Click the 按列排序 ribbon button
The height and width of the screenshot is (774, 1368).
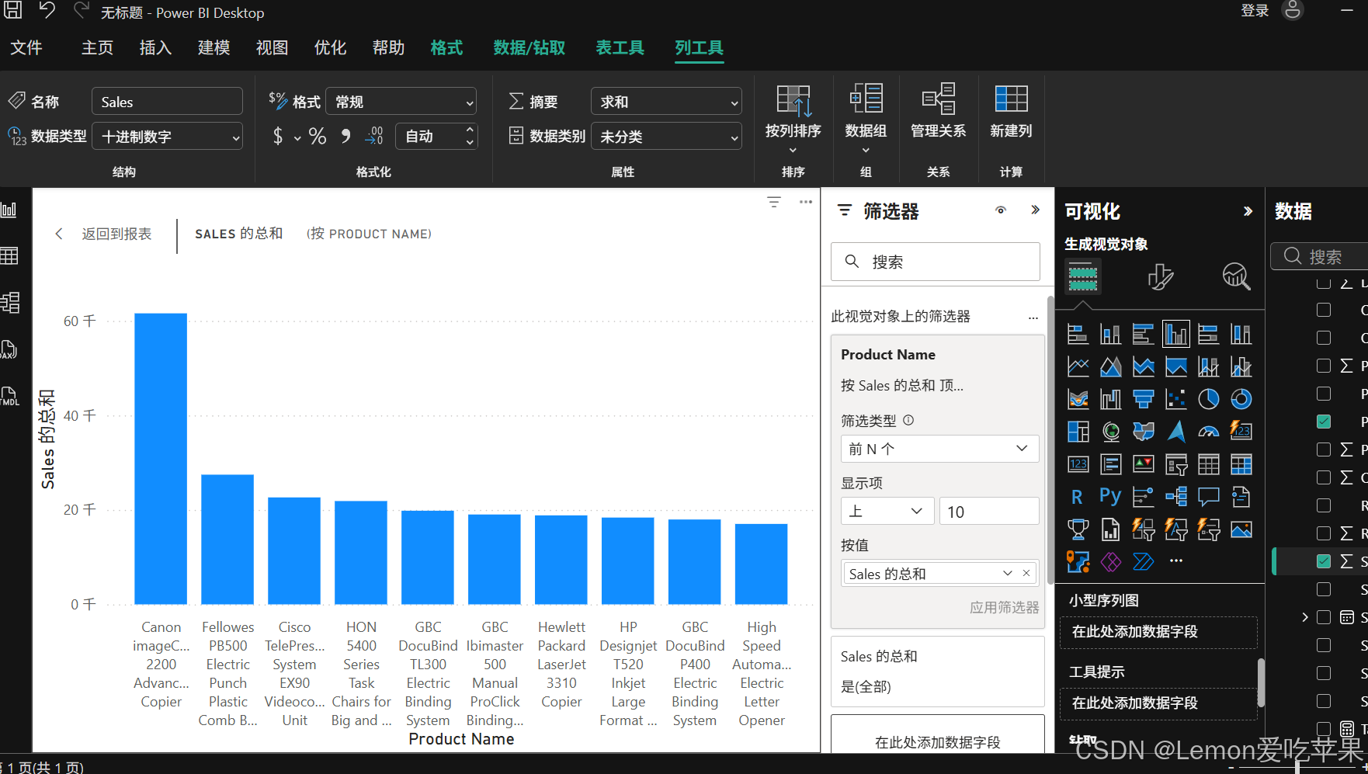click(793, 118)
